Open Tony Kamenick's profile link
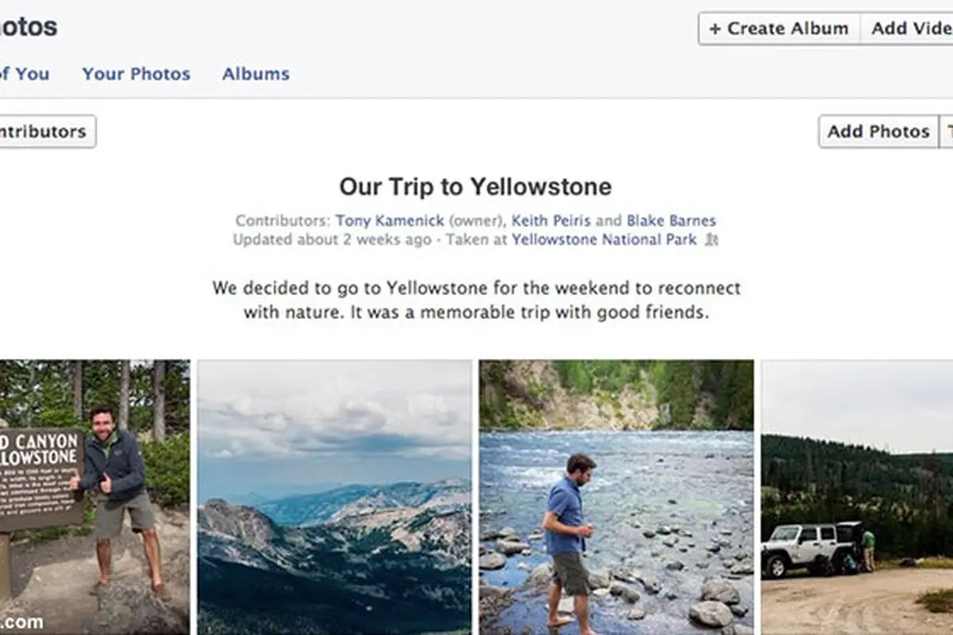Screen dimensions: 953x635 pyautogui.click(x=389, y=221)
